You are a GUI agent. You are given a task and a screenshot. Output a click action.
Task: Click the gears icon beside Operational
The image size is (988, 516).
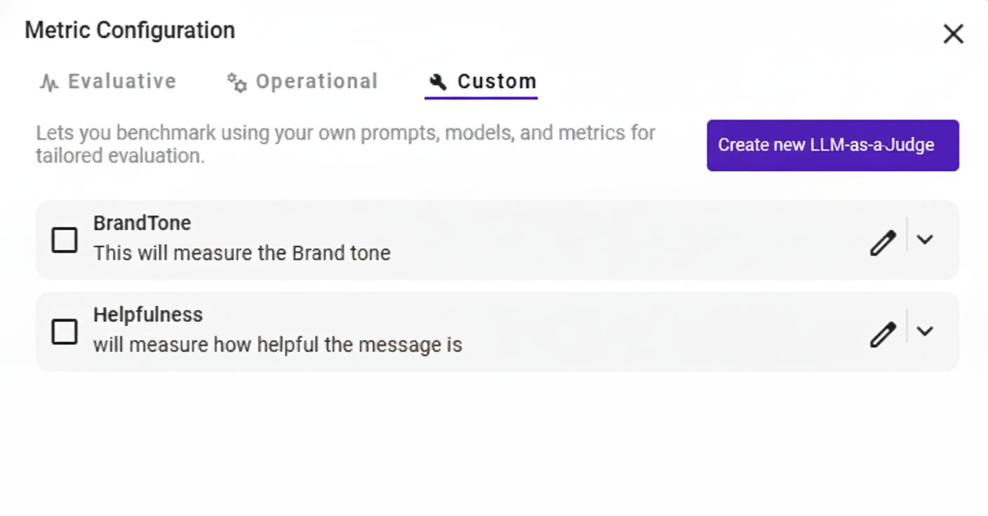(236, 83)
